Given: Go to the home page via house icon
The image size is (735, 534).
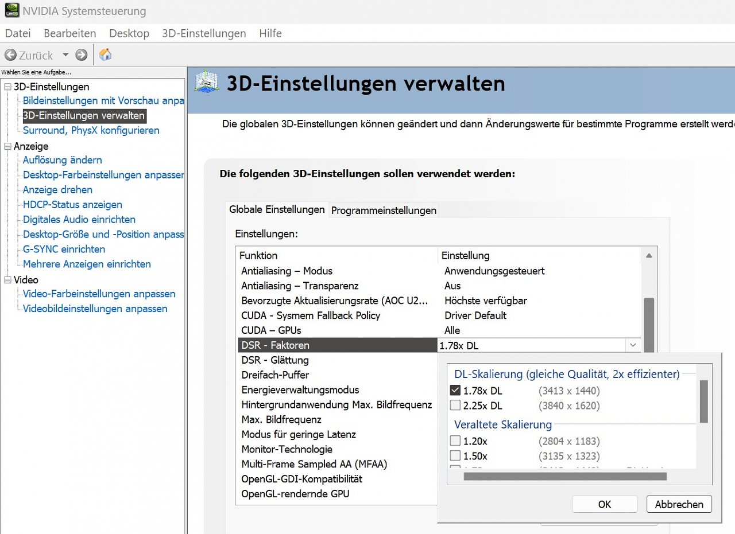Looking at the screenshot, I should pos(106,54).
